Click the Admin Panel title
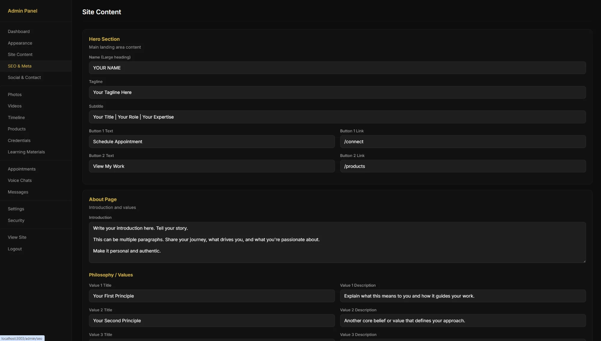 coord(23,11)
